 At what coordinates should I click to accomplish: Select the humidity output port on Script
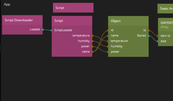(x=92, y=41)
